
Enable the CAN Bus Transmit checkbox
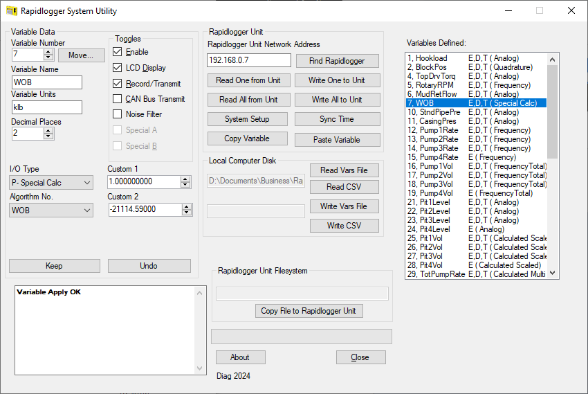click(118, 99)
